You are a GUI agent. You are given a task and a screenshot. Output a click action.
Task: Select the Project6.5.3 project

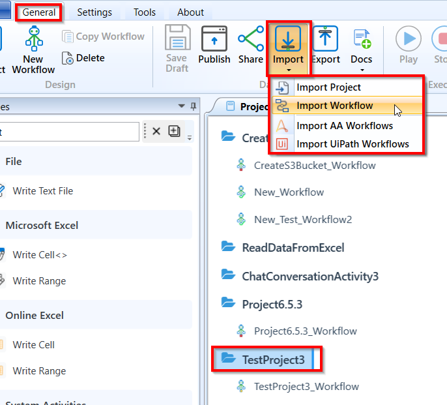click(272, 305)
